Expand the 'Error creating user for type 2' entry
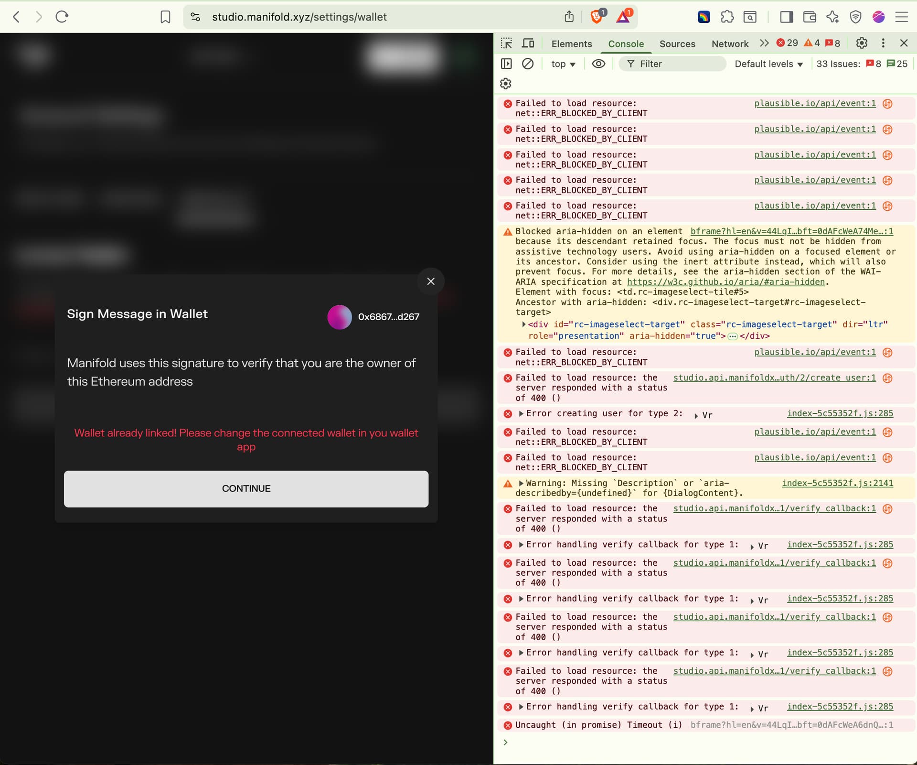Image resolution: width=917 pixels, height=765 pixels. pyautogui.click(x=522, y=414)
